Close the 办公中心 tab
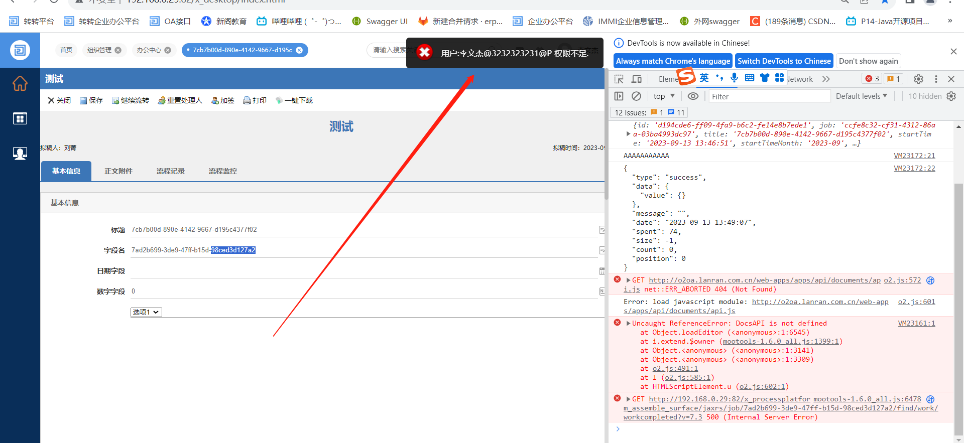Screen dimensions: 964x443 click(168, 50)
